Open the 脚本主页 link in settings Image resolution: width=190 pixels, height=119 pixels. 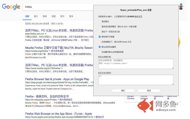click(x=138, y=17)
